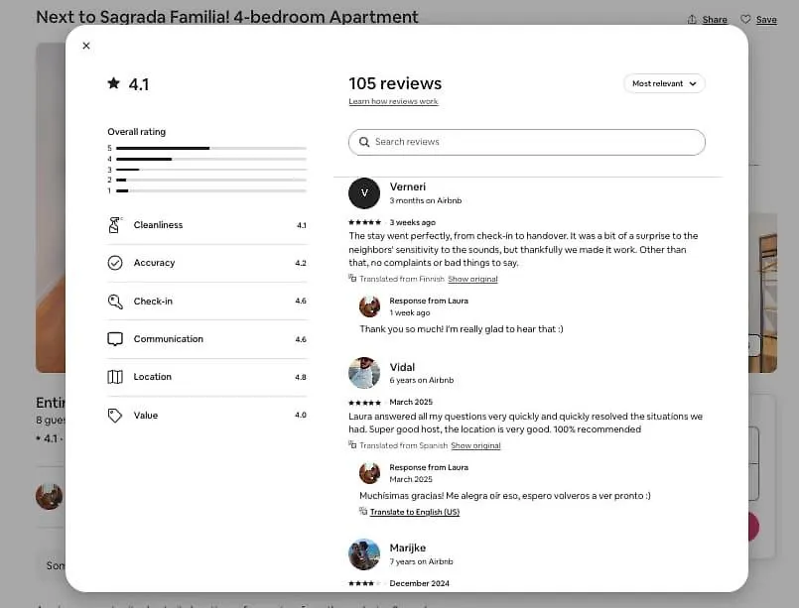
Task: Click the Location map icon
Action: pyautogui.click(x=115, y=377)
